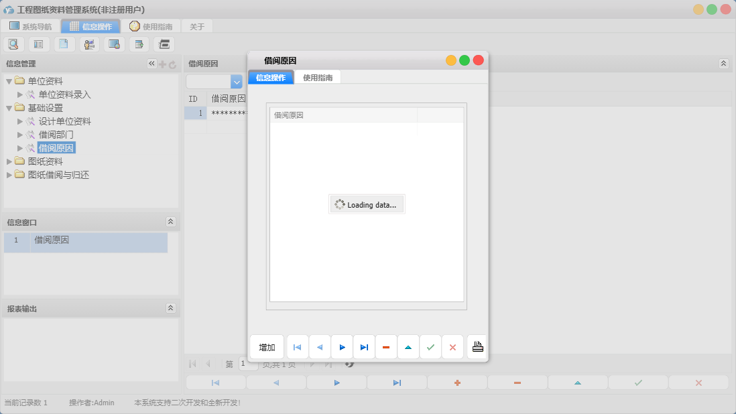Screen dimensions: 736x414
Task: Cancel with the red X in the dialog toolbar
Action: click(x=452, y=347)
